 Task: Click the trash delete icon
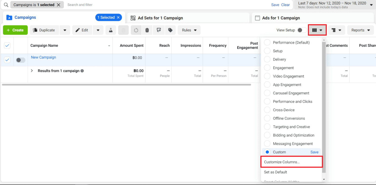click(147, 30)
